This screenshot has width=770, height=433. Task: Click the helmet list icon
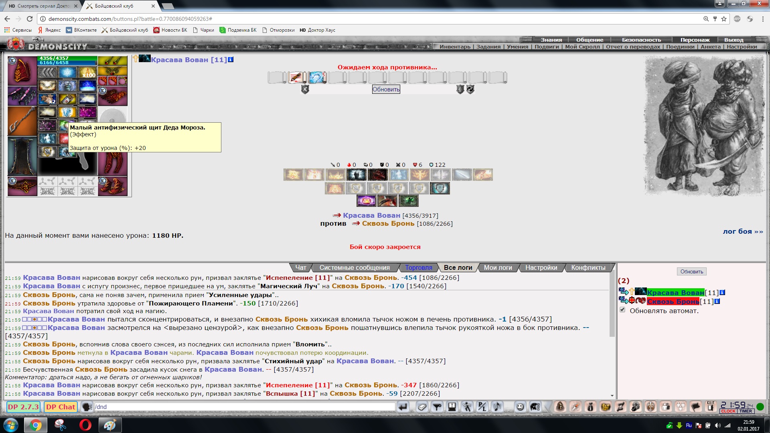pyautogui.click(x=535, y=407)
